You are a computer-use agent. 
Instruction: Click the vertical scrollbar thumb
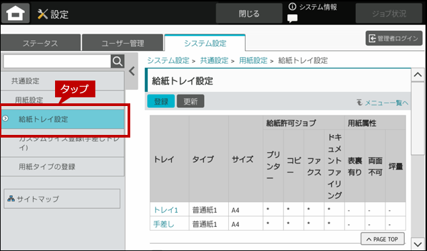[418, 119]
